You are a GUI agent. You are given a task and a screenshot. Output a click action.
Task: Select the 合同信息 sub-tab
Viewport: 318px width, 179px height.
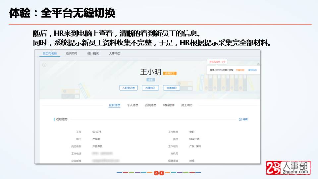tap(151, 105)
